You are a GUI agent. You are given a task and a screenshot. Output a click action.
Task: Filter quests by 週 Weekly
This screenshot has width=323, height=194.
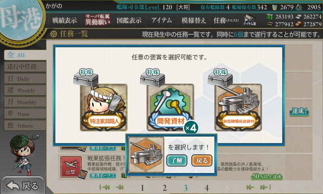click(x=25, y=90)
